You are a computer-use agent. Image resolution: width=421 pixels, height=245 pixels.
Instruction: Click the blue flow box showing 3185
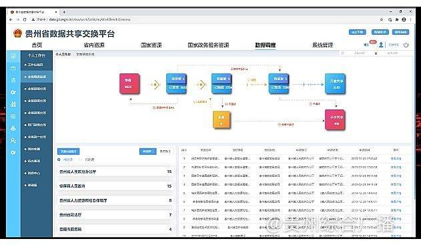(x=335, y=83)
